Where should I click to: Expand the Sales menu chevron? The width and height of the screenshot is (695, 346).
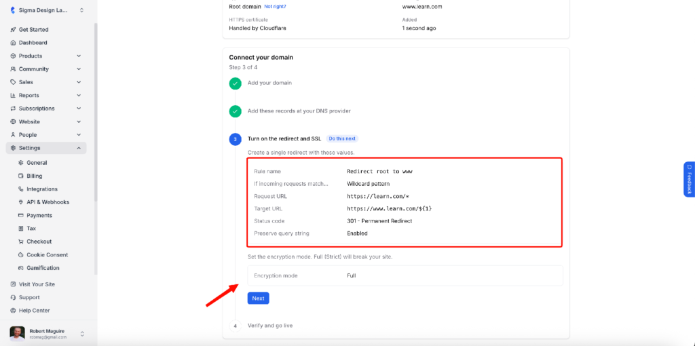79,82
